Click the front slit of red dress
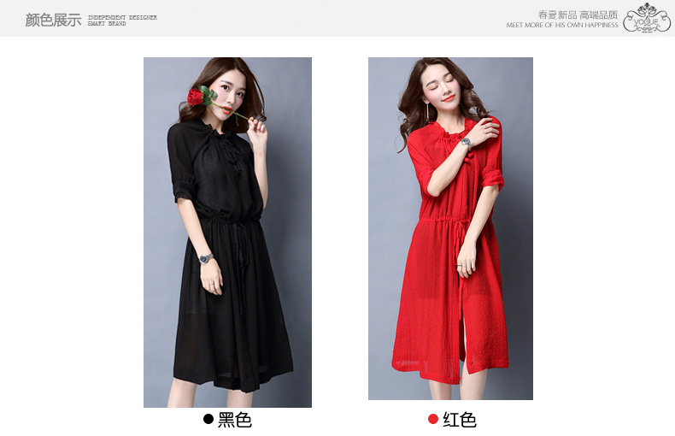 click(464, 334)
